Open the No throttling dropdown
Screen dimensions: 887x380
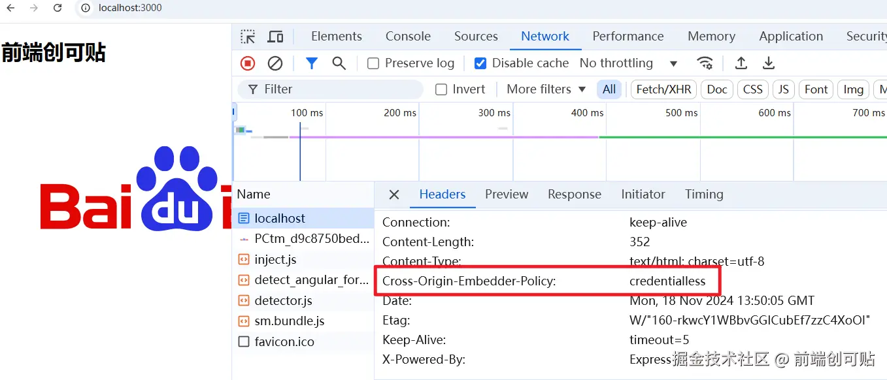pyautogui.click(x=628, y=63)
